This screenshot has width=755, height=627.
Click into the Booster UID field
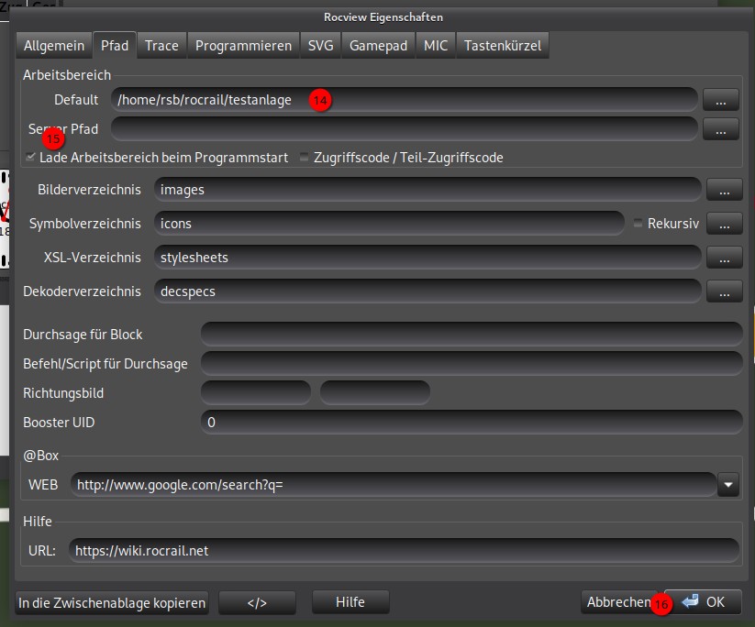[x=471, y=423]
